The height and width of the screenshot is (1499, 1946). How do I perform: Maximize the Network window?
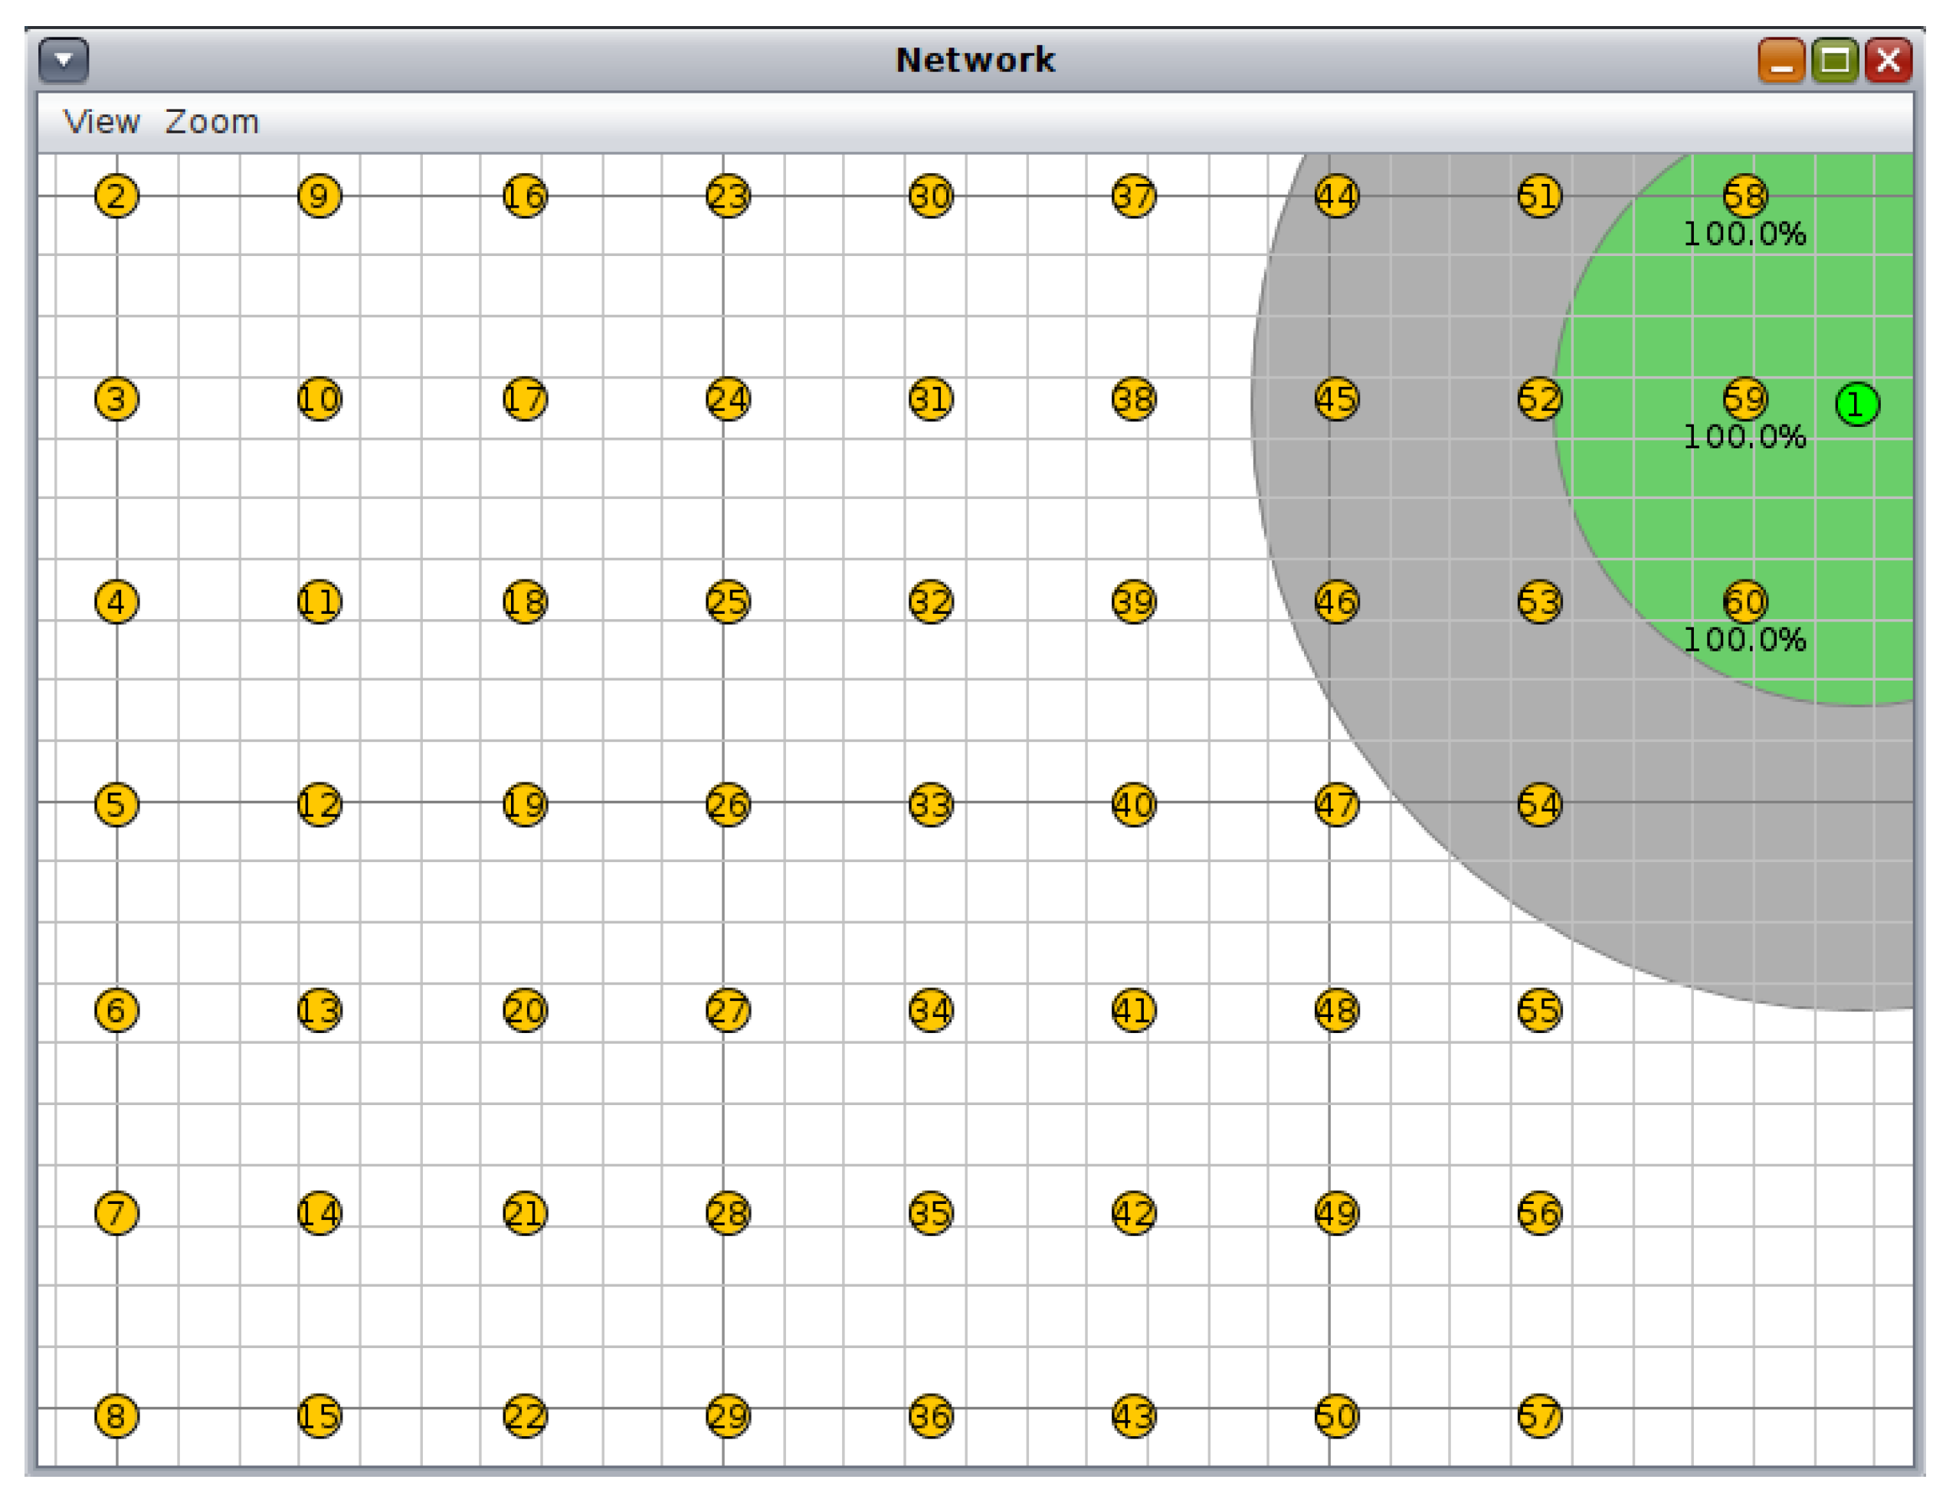(1835, 60)
